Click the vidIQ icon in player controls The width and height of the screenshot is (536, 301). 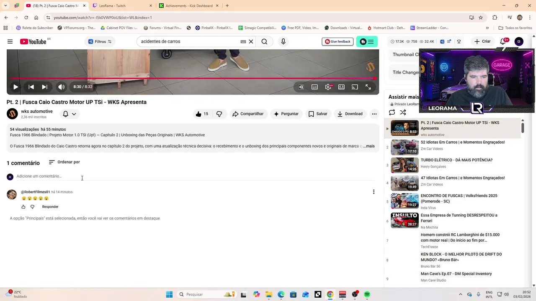[301, 87]
